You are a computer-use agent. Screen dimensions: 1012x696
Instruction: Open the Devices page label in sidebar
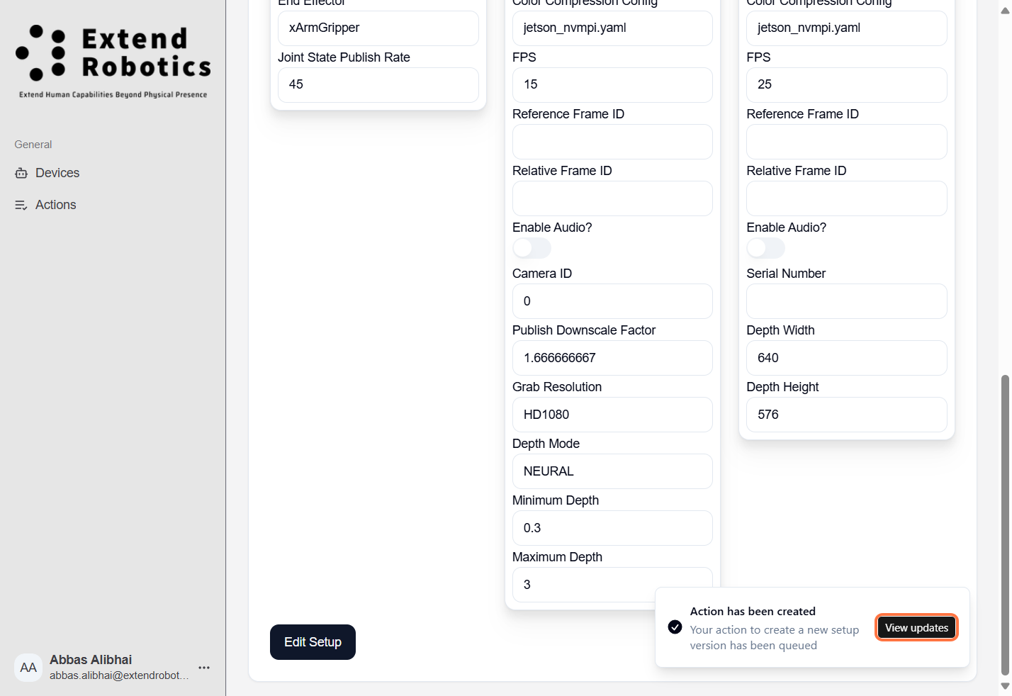[57, 173]
